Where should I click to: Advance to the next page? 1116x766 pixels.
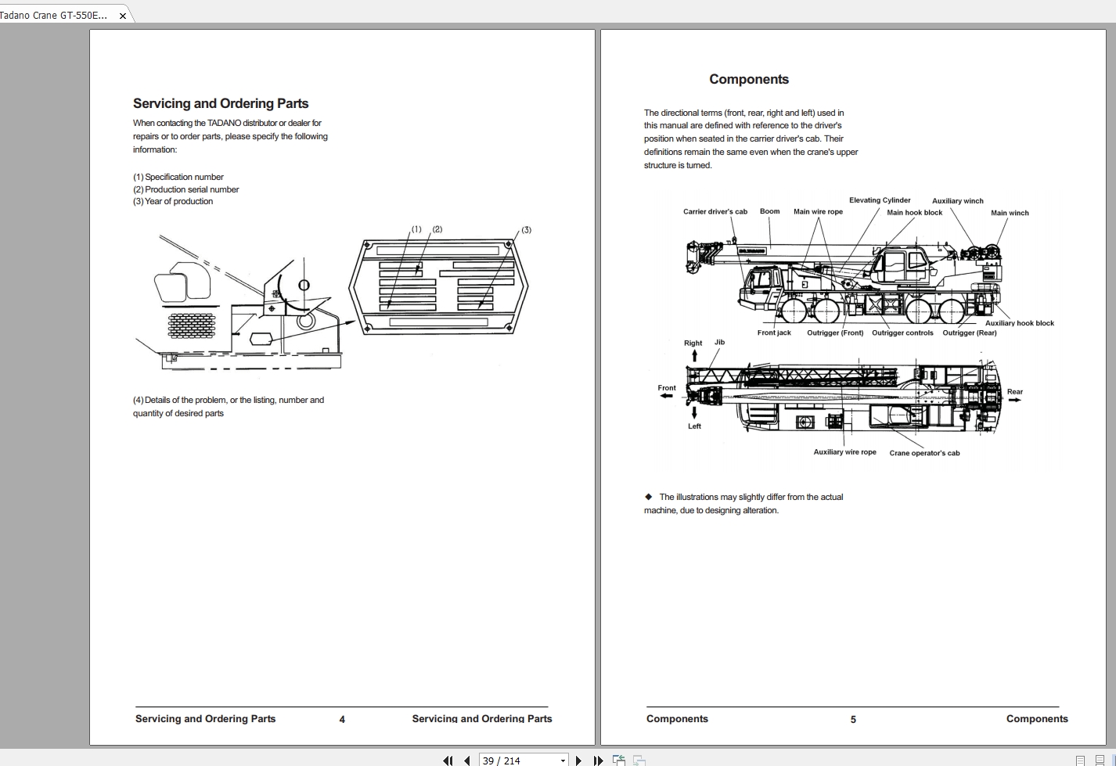click(579, 760)
